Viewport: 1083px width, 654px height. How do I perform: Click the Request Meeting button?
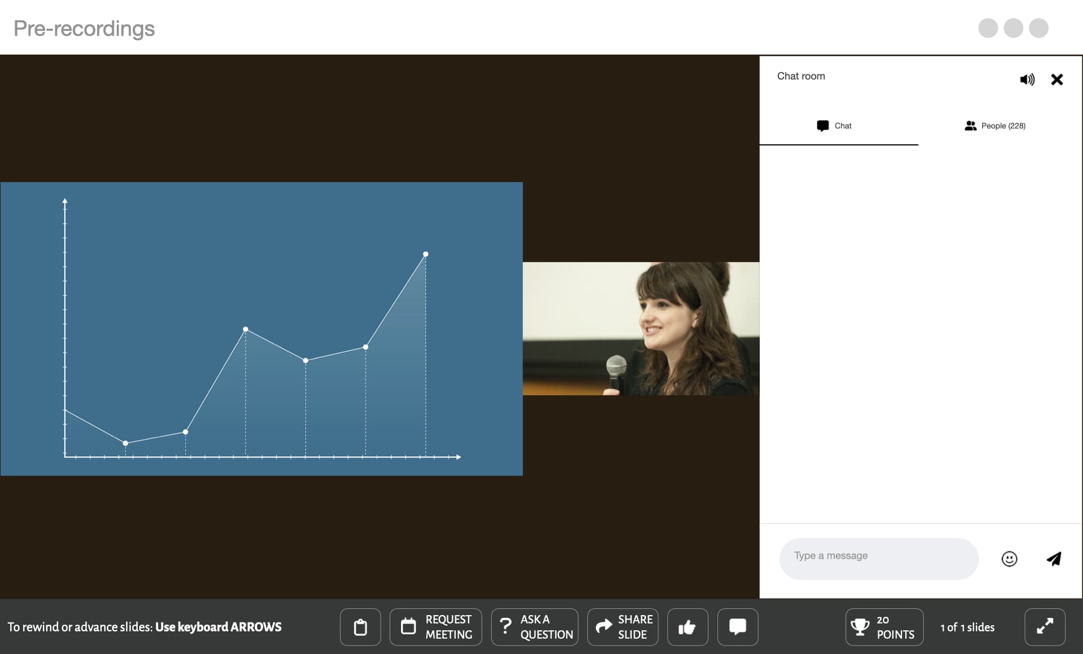[435, 627]
